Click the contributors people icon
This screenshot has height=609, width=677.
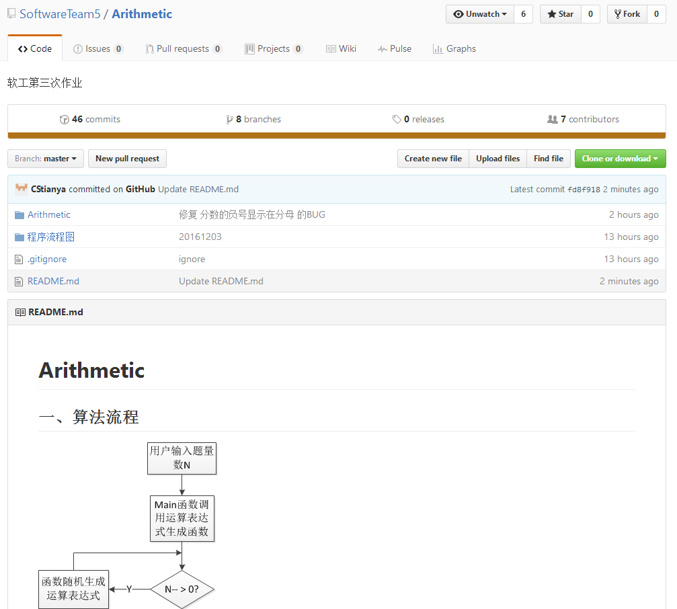(553, 119)
